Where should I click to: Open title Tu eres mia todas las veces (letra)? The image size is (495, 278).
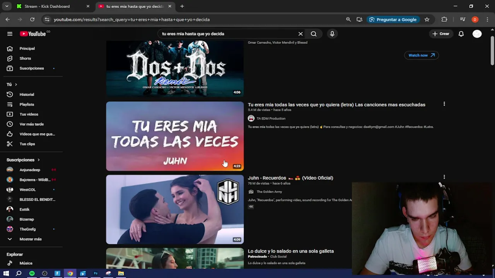tap(336, 105)
